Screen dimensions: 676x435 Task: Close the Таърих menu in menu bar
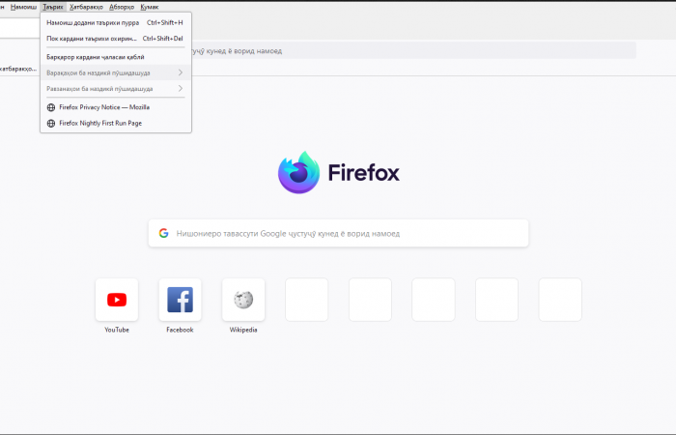point(53,7)
